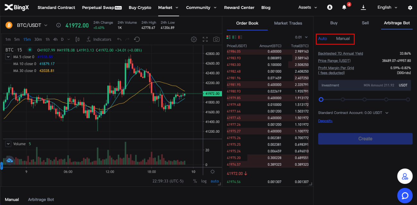Open the live chat support bubble
417x205 pixels.
tap(404, 195)
